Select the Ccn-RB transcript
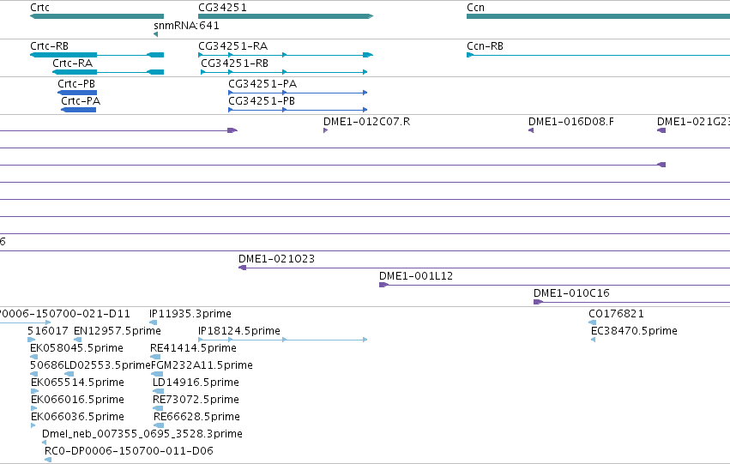This screenshot has height=464, width=730. 598,55
